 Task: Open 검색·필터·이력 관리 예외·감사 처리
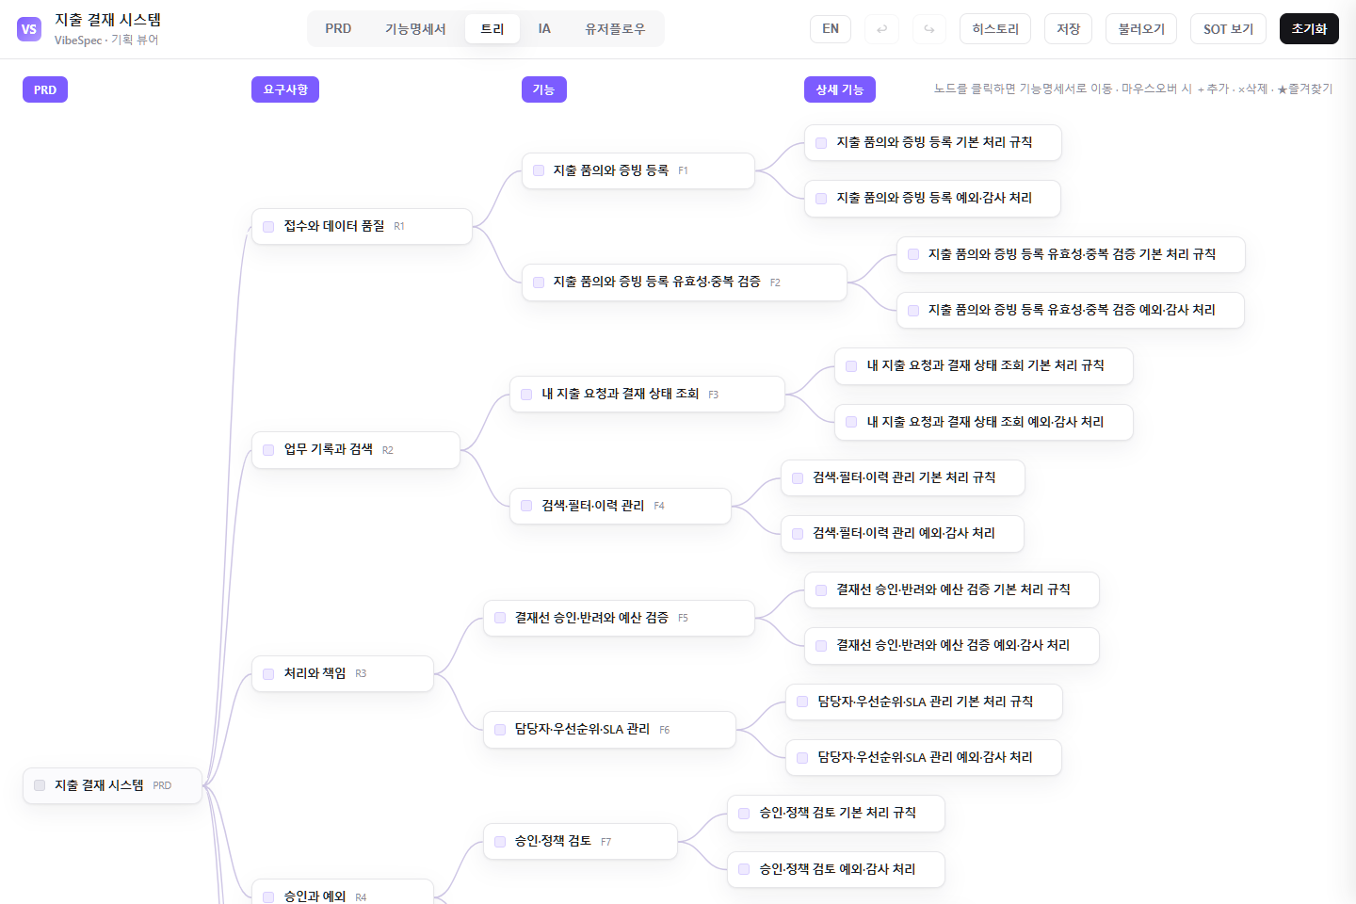(x=902, y=534)
